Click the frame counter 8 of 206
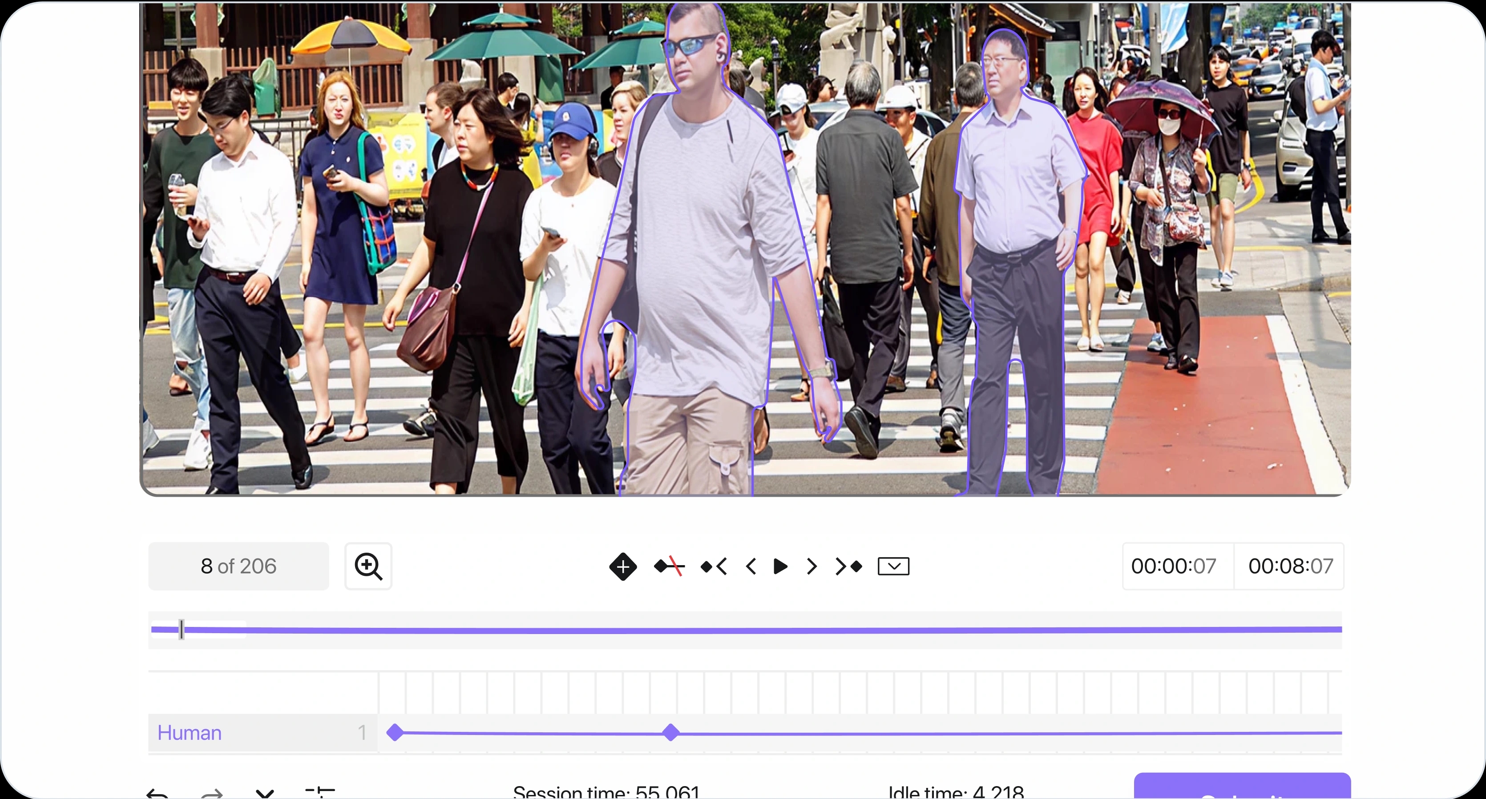This screenshot has width=1486, height=799. point(238,566)
